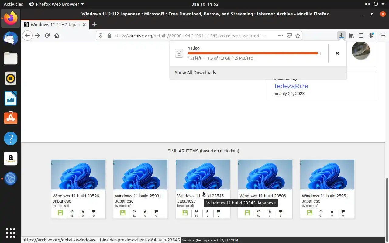The height and width of the screenshot is (243, 389).
Task: Open Help from the dock
Action: [x=11, y=139]
